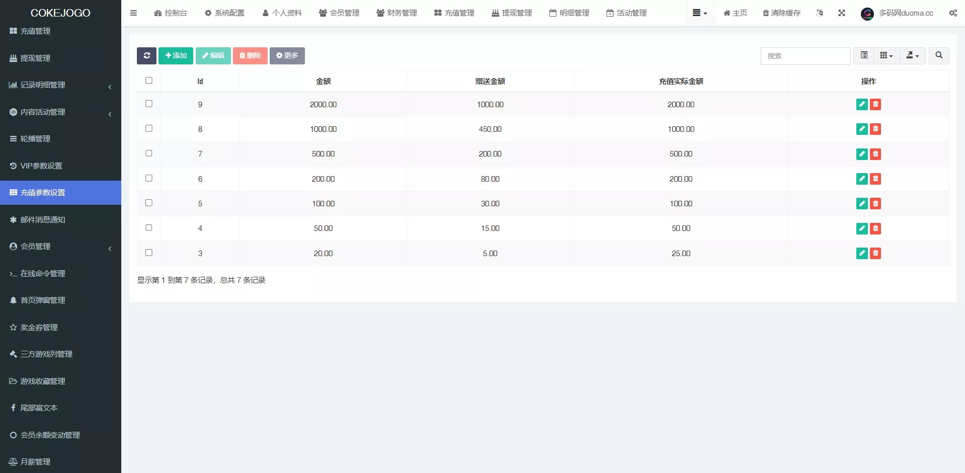Open the language switch icon near fullscreen
The height and width of the screenshot is (473, 965).
point(820,13)
